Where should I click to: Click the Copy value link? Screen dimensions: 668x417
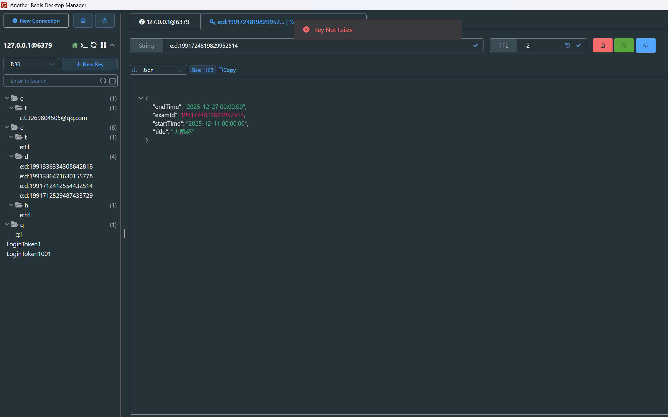click(x=227, y=70)
